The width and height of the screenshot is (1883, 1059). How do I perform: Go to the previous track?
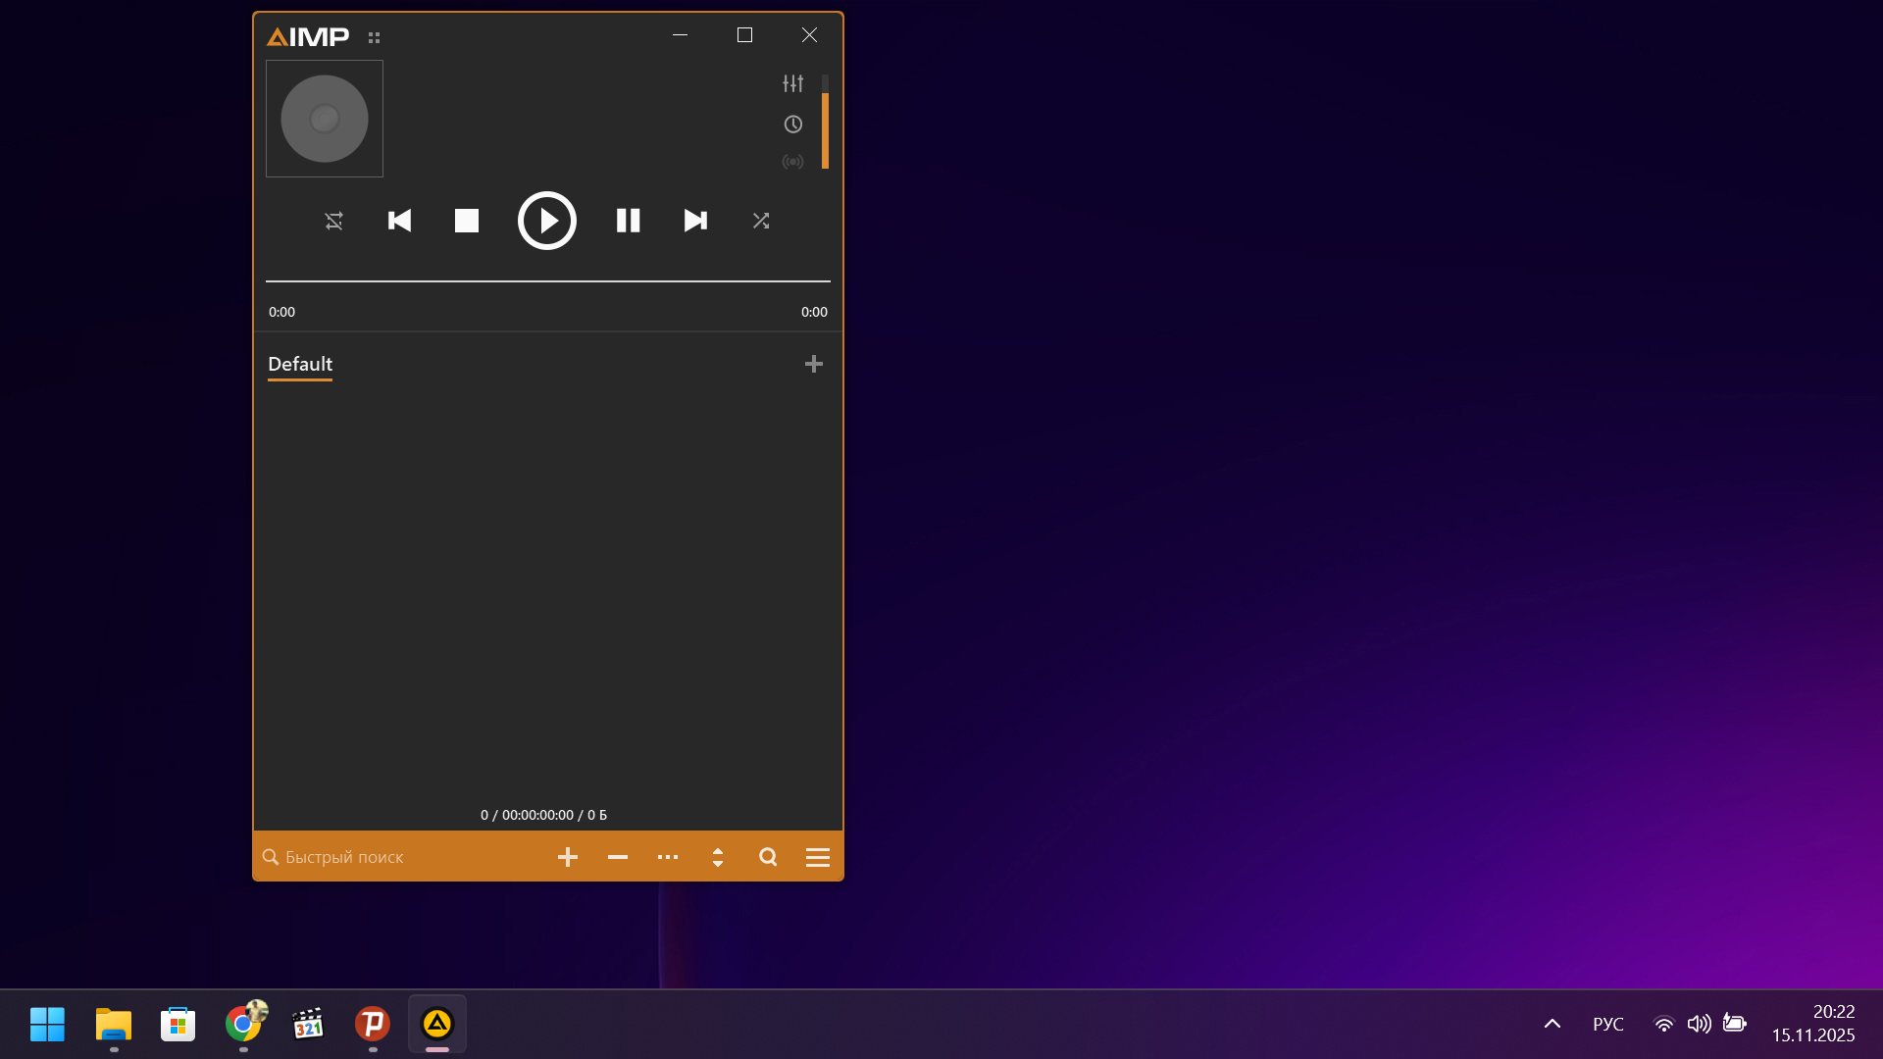[x=399, y=221]
